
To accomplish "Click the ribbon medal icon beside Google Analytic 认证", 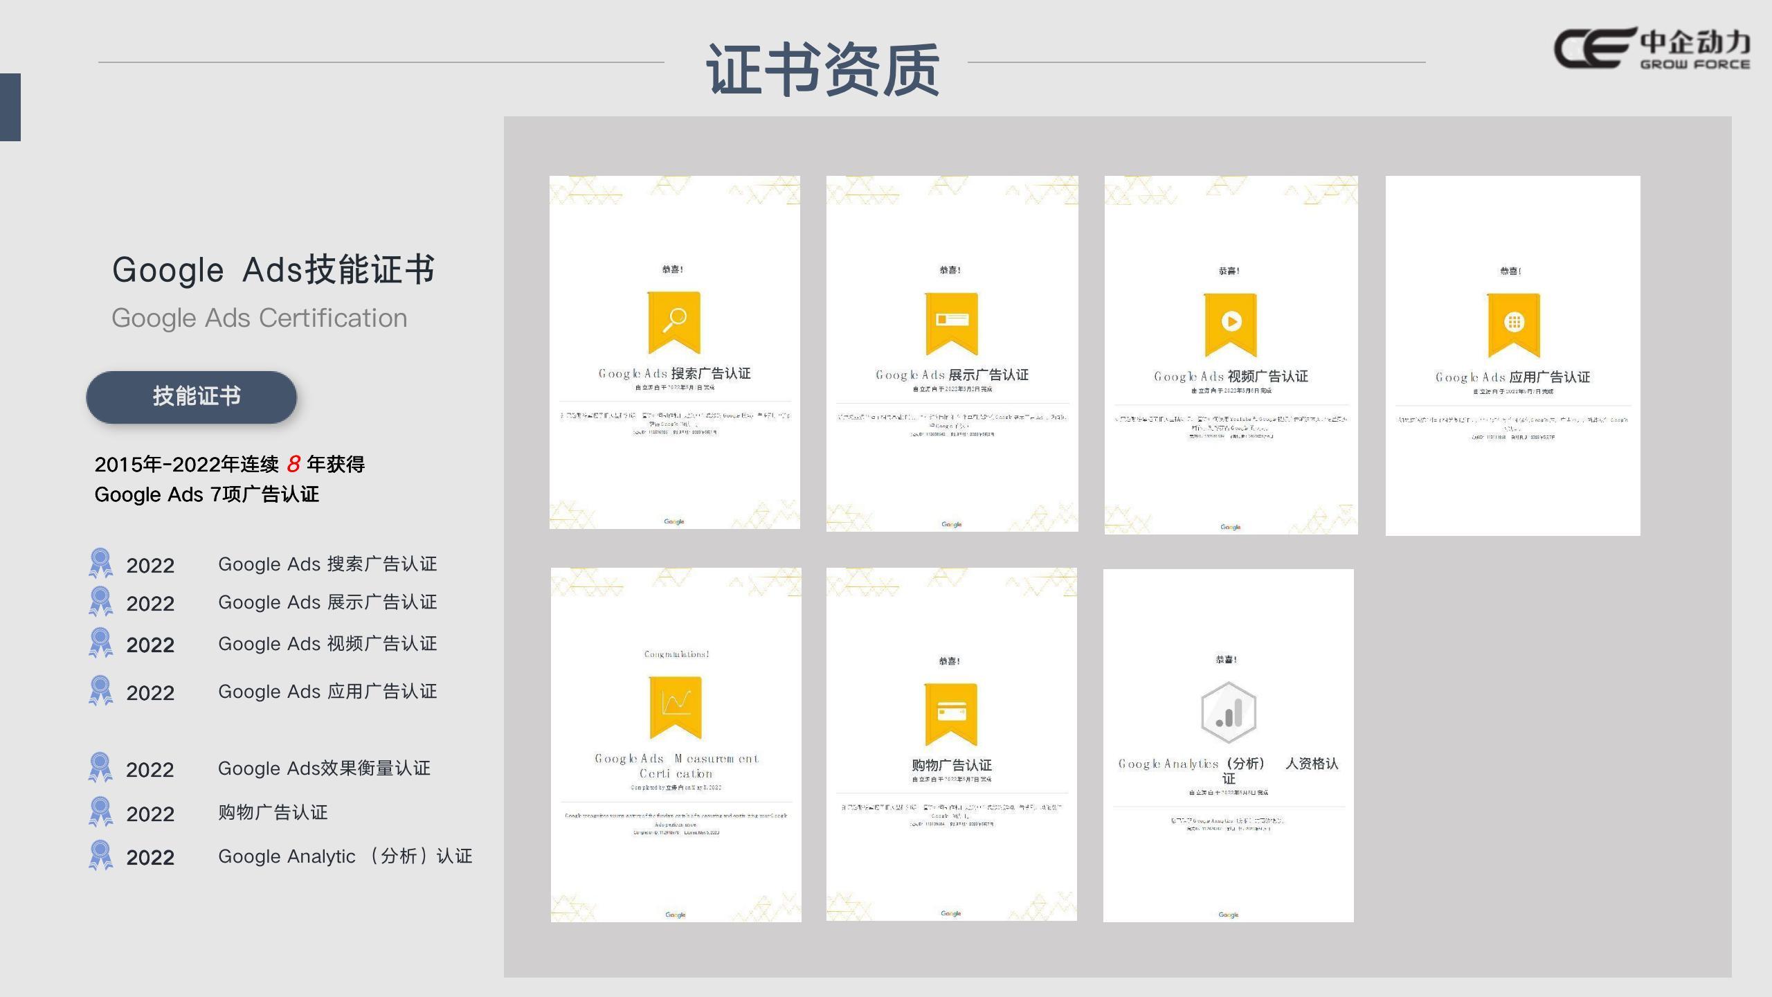I will point(100,856).
